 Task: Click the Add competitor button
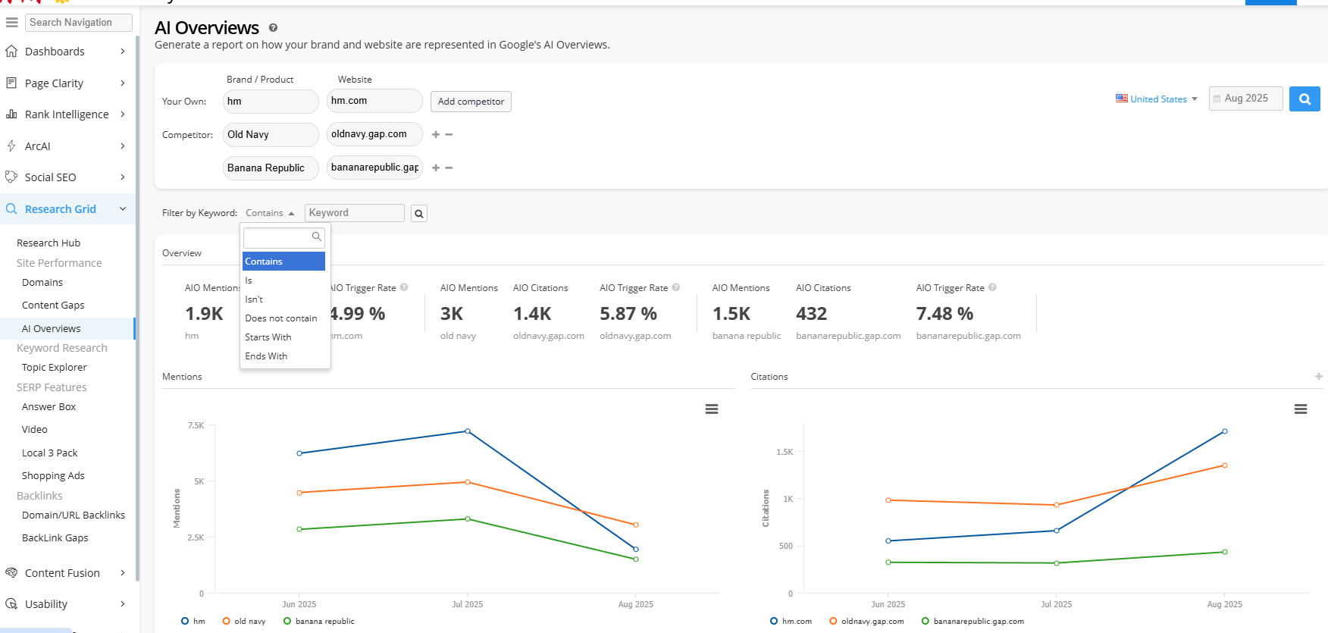click(x=471, y=102)
